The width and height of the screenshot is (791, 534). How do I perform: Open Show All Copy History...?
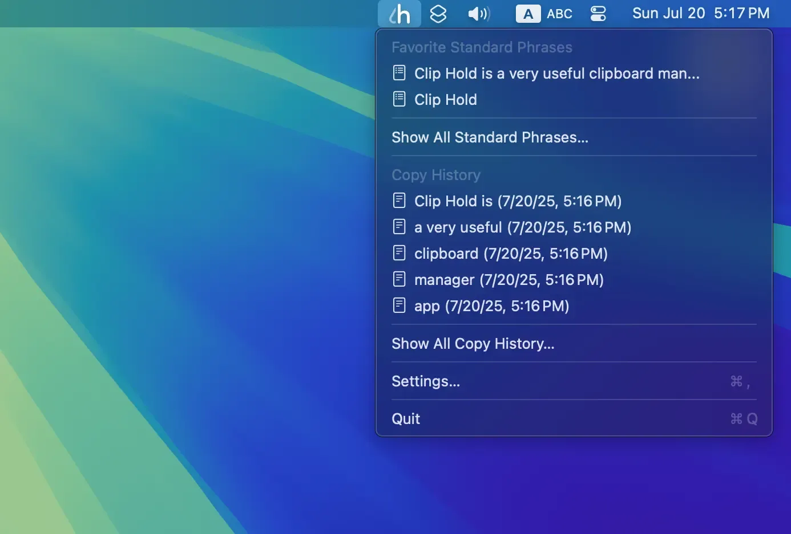click(574, 344)
